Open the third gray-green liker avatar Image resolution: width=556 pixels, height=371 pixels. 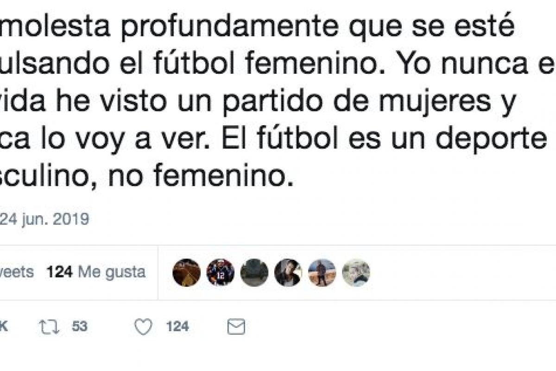[254, 272]
